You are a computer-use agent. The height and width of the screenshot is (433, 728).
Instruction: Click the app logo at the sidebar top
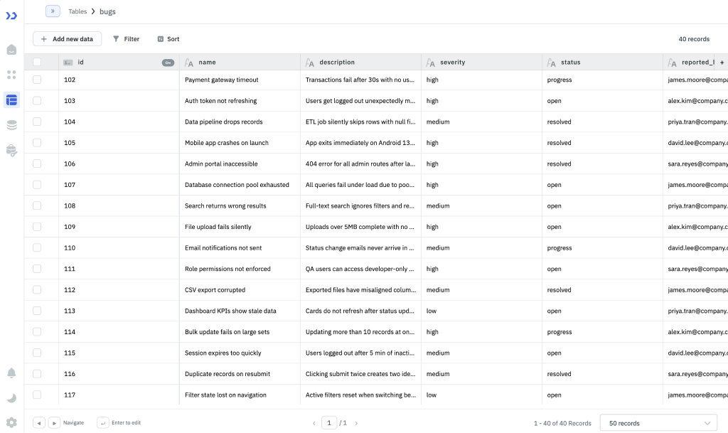coord(11,16)
